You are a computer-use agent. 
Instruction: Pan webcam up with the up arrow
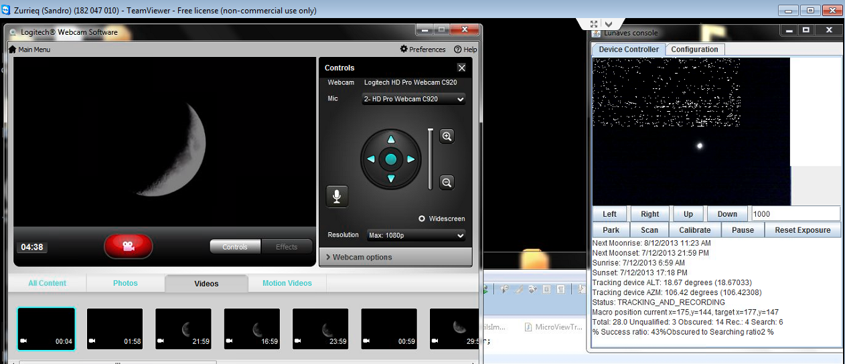[391, 139]
